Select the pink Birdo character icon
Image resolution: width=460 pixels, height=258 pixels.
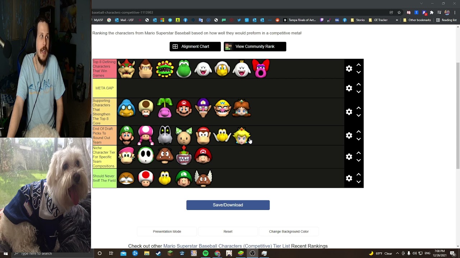261,69
